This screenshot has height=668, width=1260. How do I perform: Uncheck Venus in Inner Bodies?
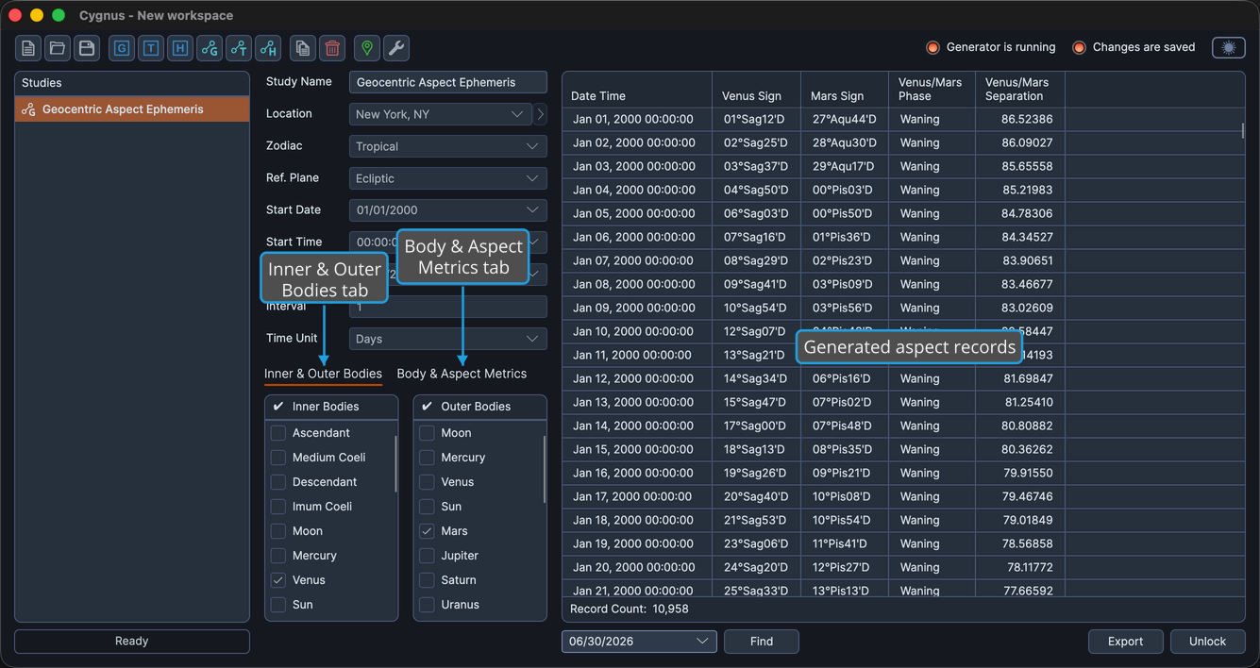click(278, 580)
